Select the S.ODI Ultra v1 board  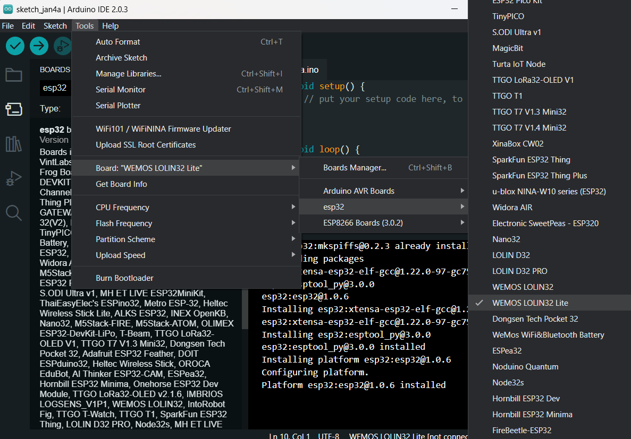click(x=549, y=32)
